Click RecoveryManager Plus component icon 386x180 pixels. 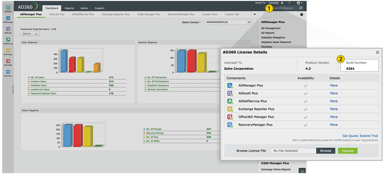click(230, 125)
